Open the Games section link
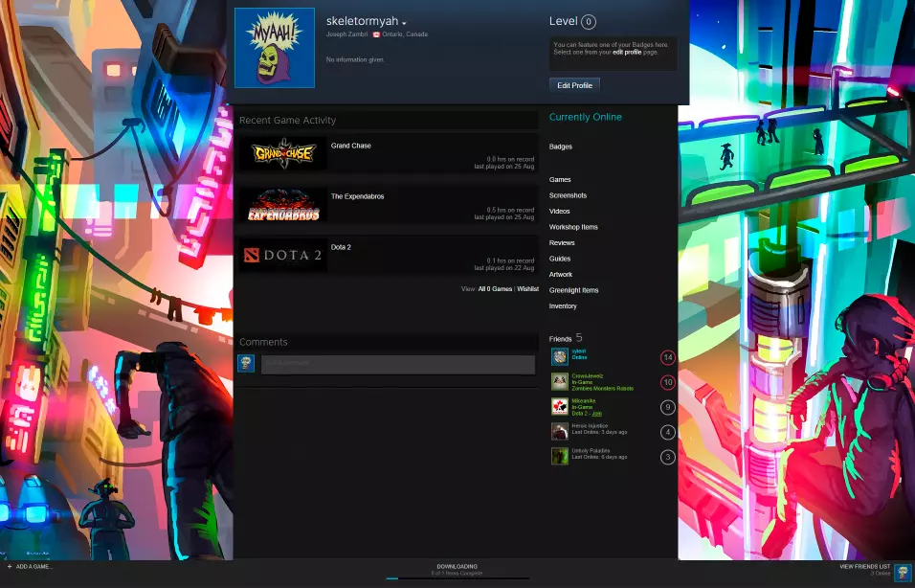The width and height of the screenshot is (915, 588). (560, 180)
